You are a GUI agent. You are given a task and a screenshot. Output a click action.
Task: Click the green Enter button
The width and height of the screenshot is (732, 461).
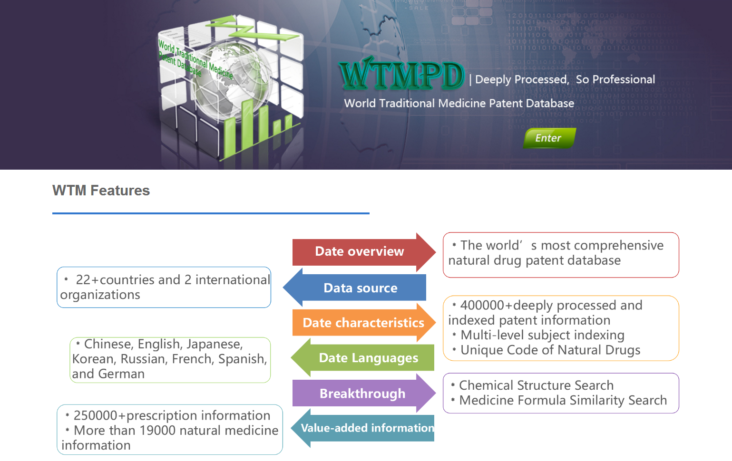pyautogui.click(x=549, y=138)
